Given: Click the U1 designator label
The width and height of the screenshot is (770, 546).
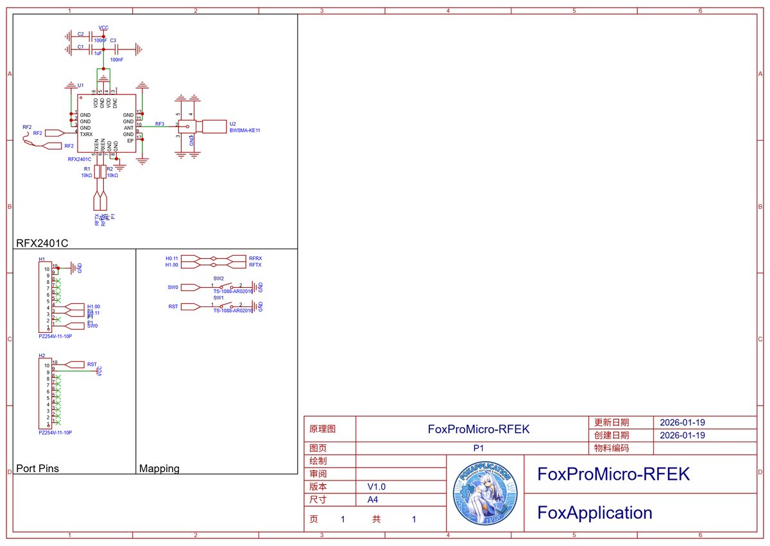Looking at the screenshot, I should [x=80, y=85].
